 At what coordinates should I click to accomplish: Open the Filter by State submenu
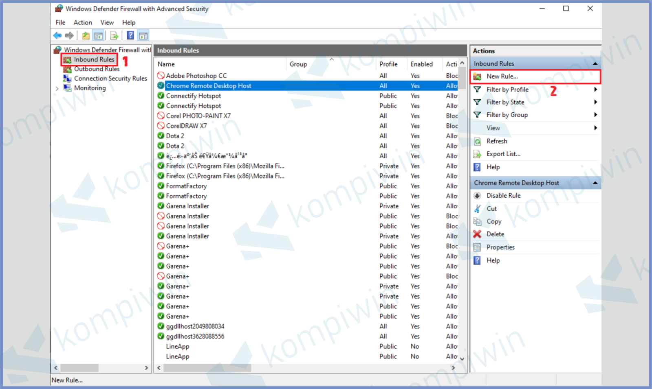coord(595,102)
